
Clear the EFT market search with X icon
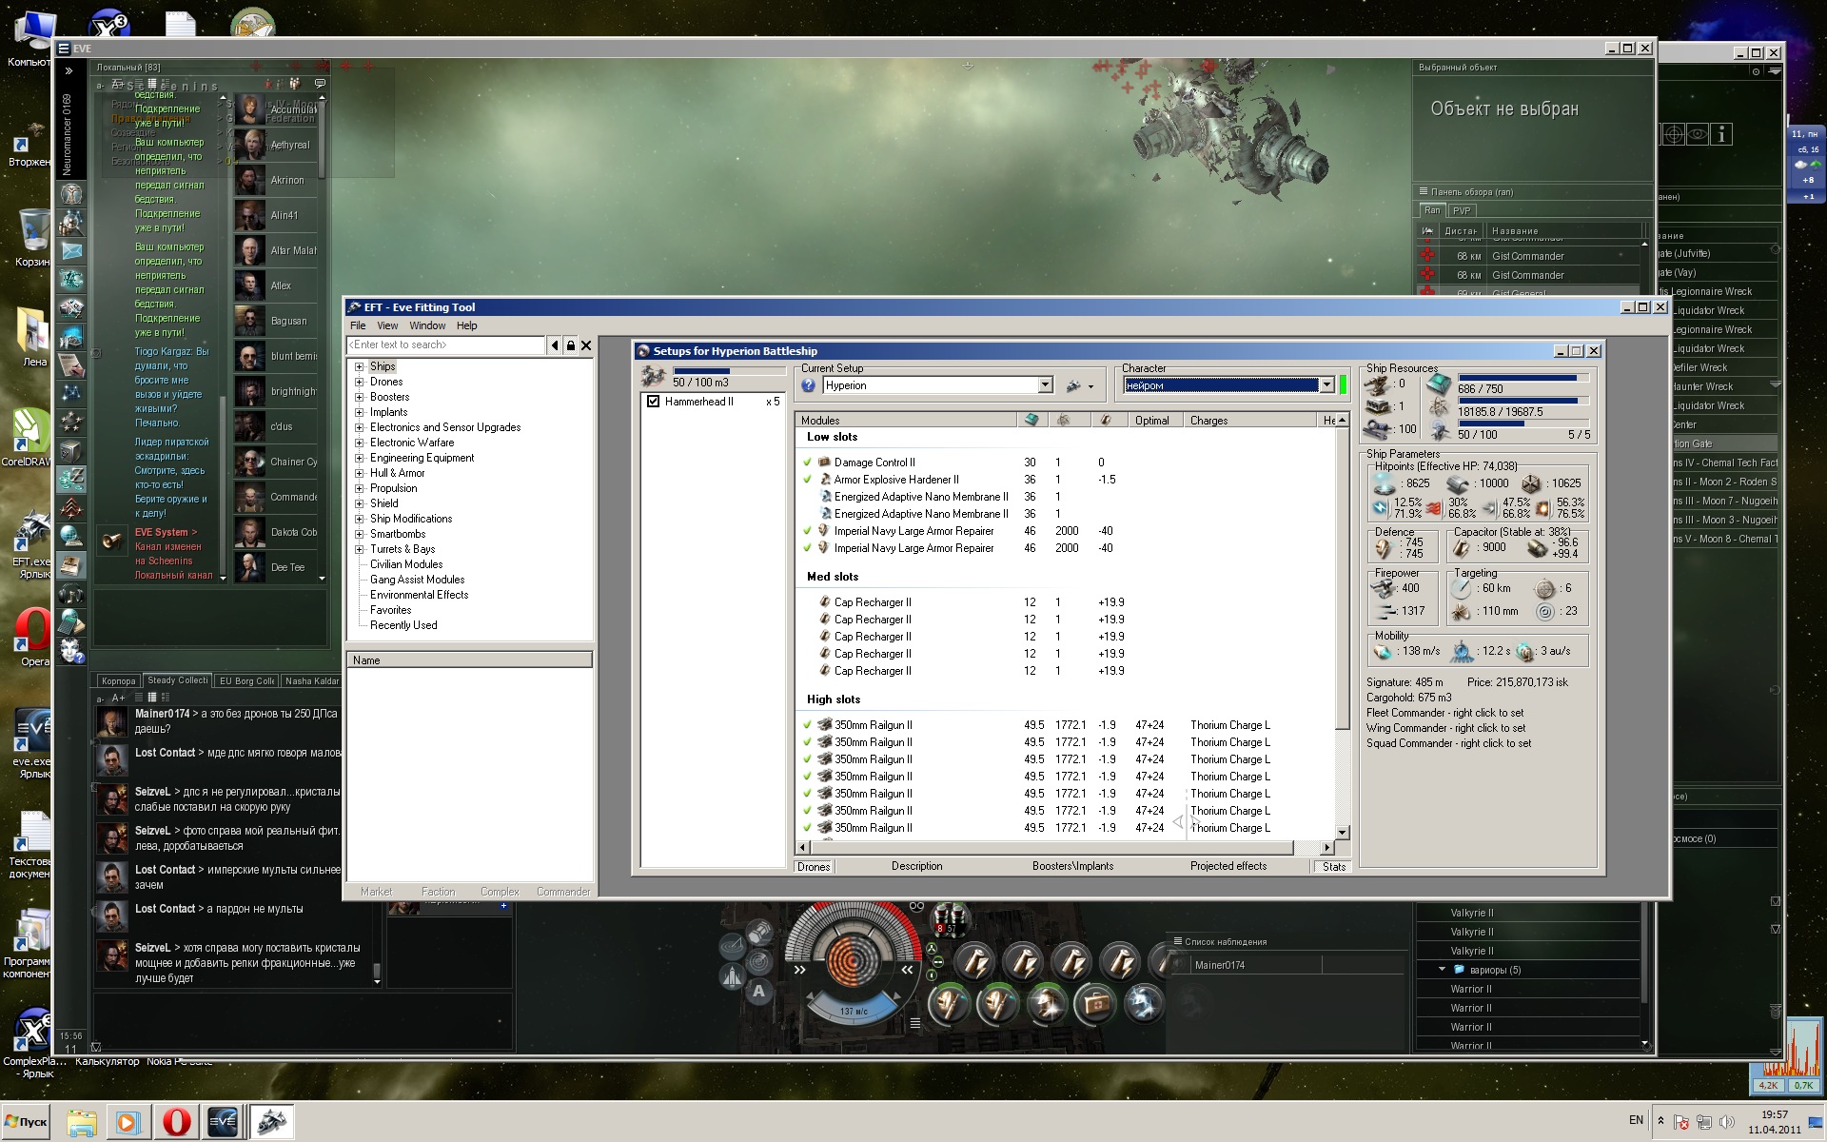pos(586,345)
